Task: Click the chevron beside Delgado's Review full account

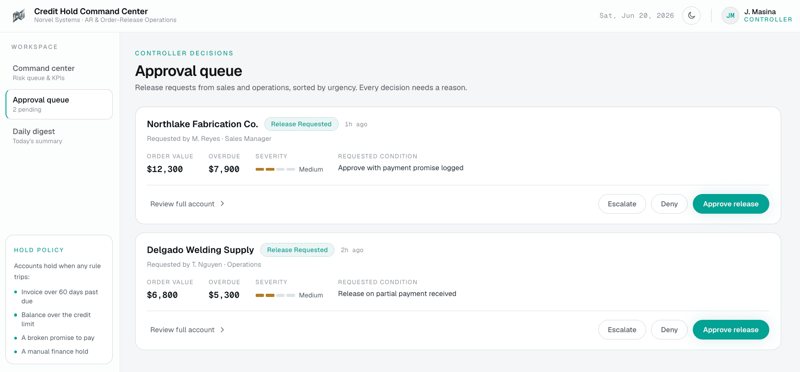Action: tap(222, 329)
